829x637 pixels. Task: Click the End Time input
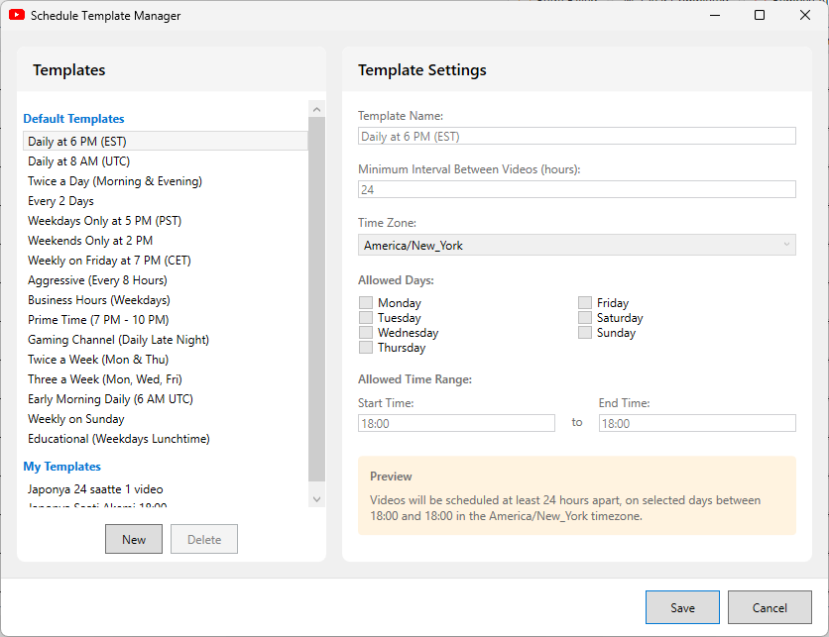coord(696,423)
